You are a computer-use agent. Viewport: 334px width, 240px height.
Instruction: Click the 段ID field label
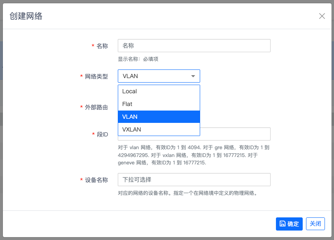pos(102,134)
